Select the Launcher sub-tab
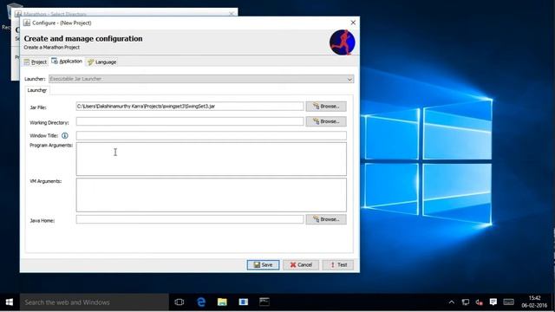This screenshot has width=555, height=312. [36, 90]
